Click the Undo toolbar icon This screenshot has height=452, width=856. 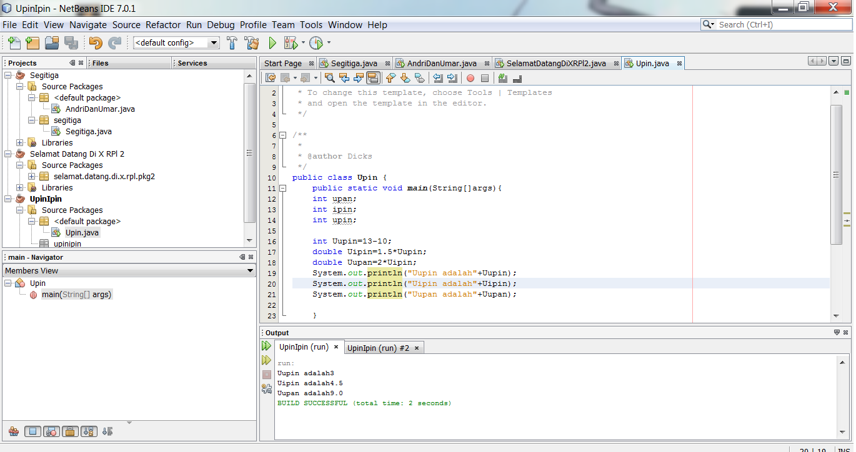(x=96, y=43)
